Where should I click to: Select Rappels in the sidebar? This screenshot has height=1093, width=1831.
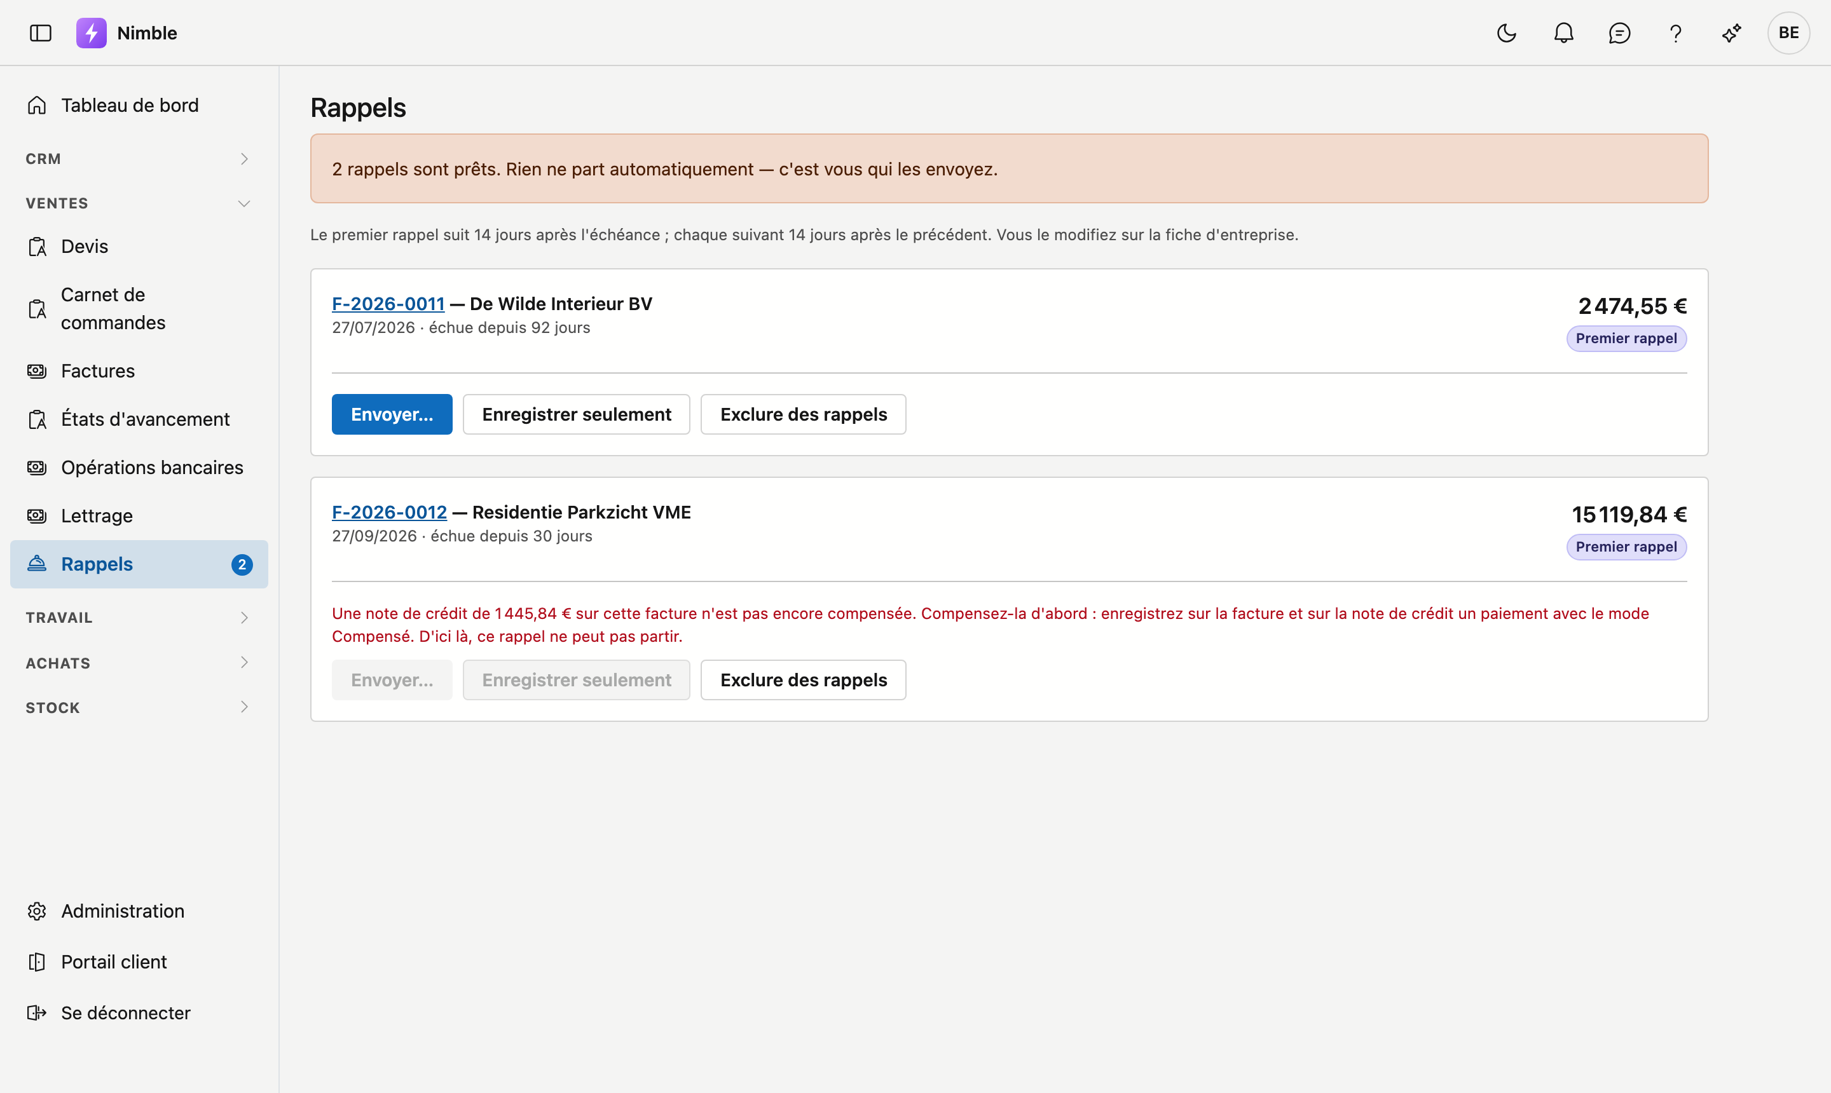(x=139, y=564)
